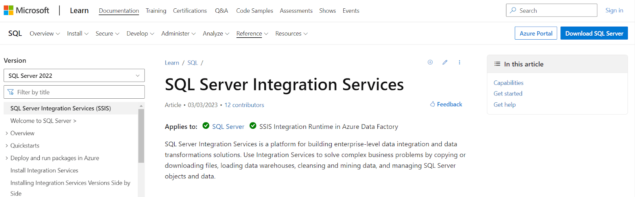
Task: Click the green check beside SQL Server
Action: click(206, 126)
